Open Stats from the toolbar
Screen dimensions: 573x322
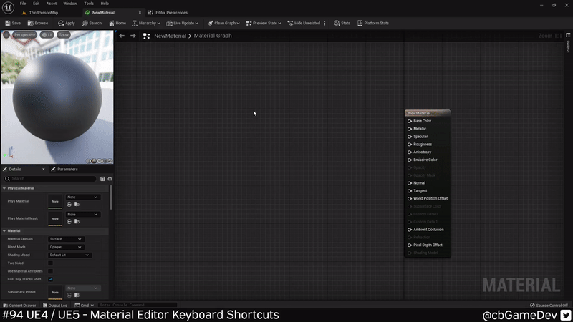click(x=336, y=23)
